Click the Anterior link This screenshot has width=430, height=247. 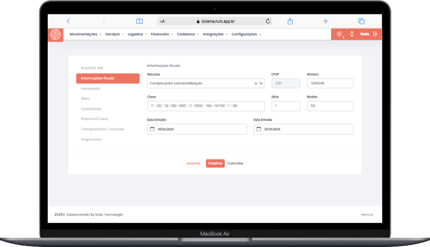193,163
